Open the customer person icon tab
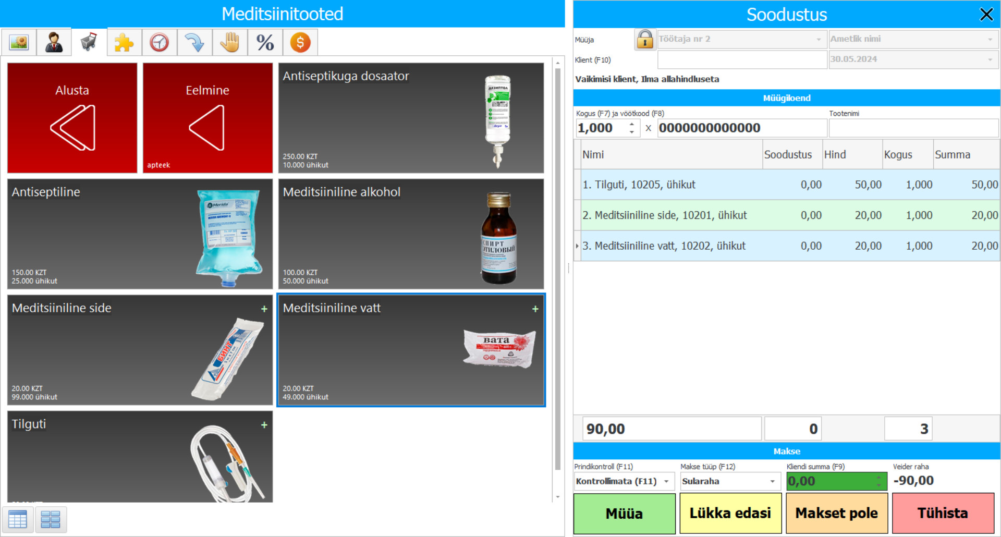1001x537 pixels. 54,42
